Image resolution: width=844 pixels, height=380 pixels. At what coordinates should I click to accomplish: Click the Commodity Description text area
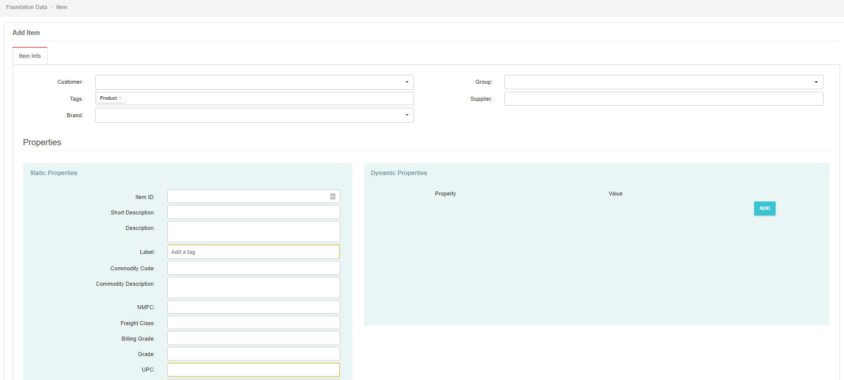coord(254,287)
